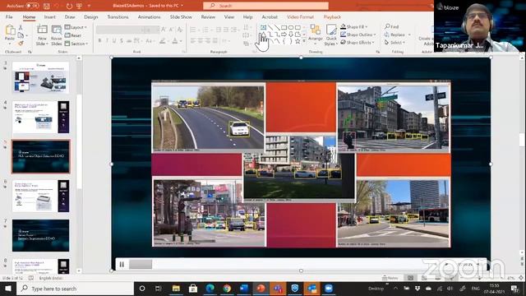The width and height of the screenshot is (526, 296).
Task: Open the Shape Fill dropdown
Action: tap(354, 26)
